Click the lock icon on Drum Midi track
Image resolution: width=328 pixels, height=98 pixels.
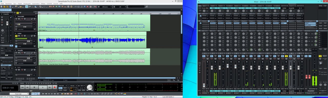(x=32, y=19)
